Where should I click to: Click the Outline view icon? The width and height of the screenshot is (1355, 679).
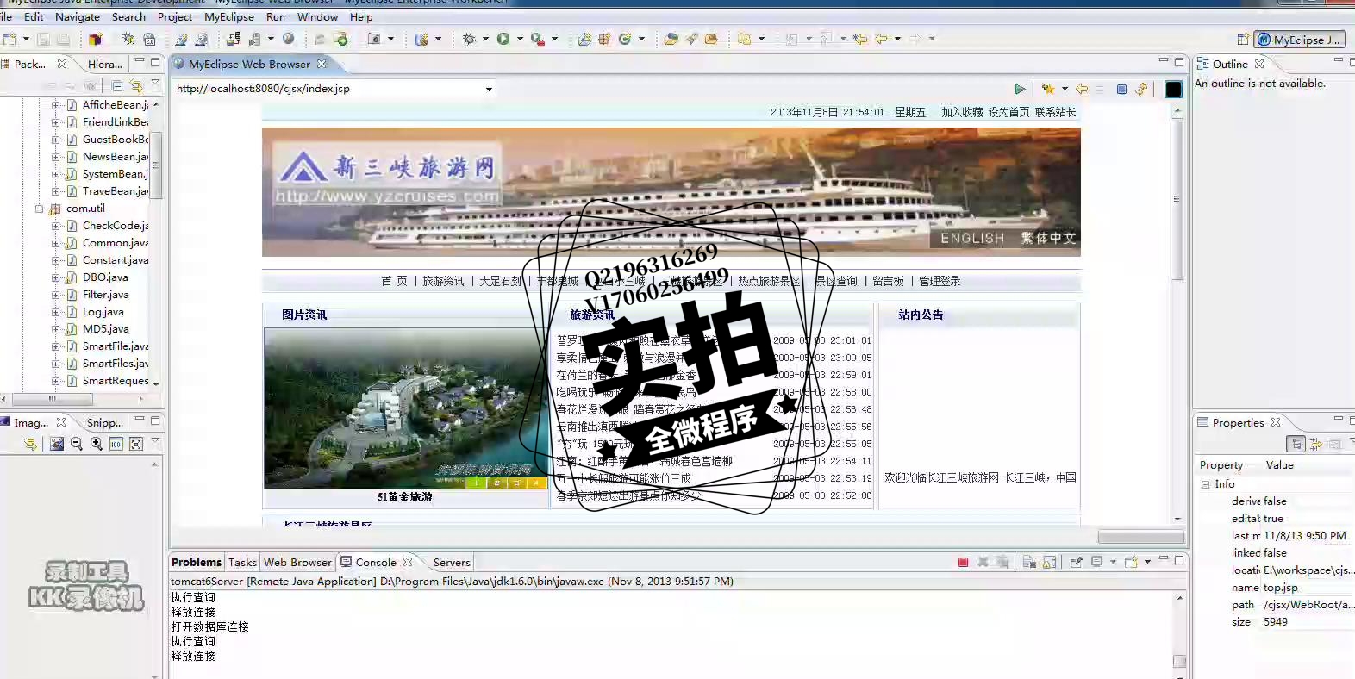pyautogui.click(x=1202, y=64)
